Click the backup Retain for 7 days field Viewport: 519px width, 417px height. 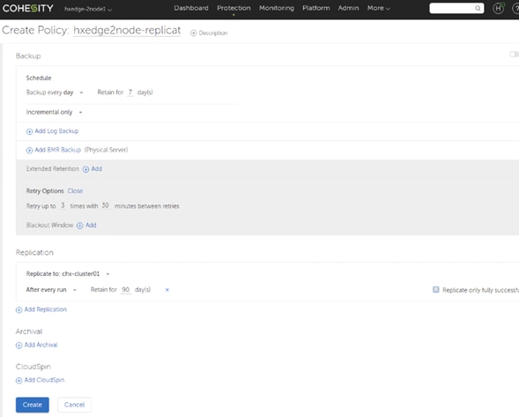click(130, 93)
